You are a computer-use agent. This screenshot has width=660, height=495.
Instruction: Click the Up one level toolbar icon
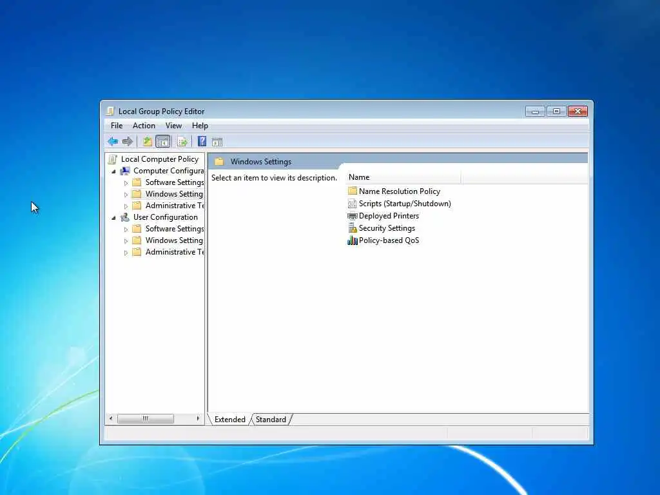pyautogui.click(x=147, y=142)
